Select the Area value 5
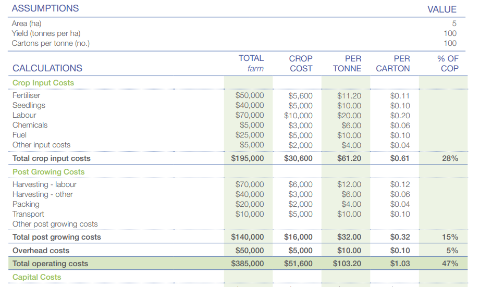Screen dimensions: 492x287 click(454, 23)
